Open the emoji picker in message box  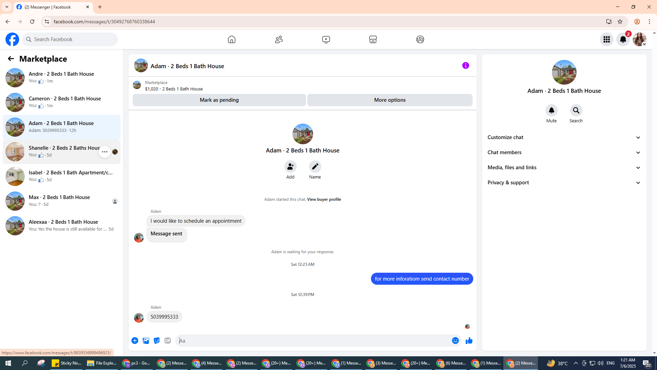[x=455, y=341]
